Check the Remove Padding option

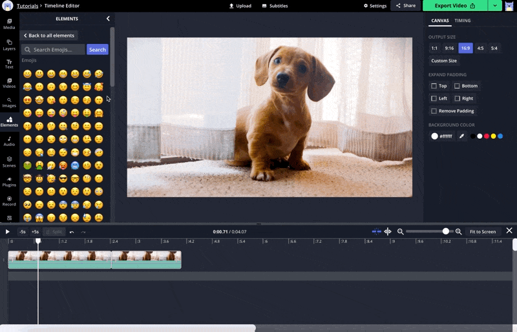434,111
